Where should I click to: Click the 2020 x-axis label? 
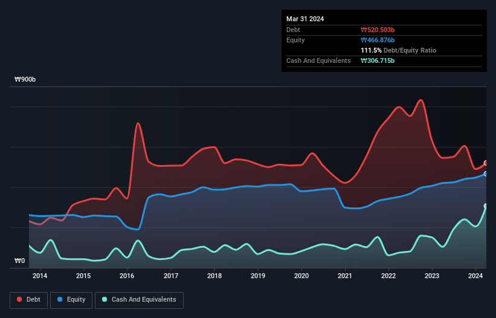tap(301, 276)
